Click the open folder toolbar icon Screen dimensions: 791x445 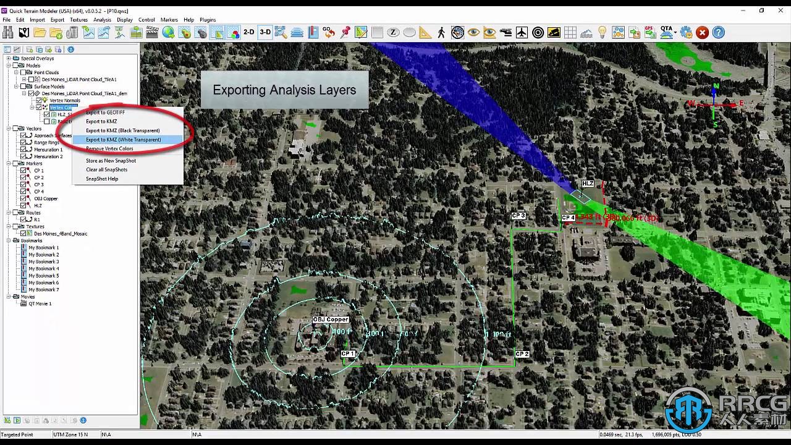click(40, 32)
